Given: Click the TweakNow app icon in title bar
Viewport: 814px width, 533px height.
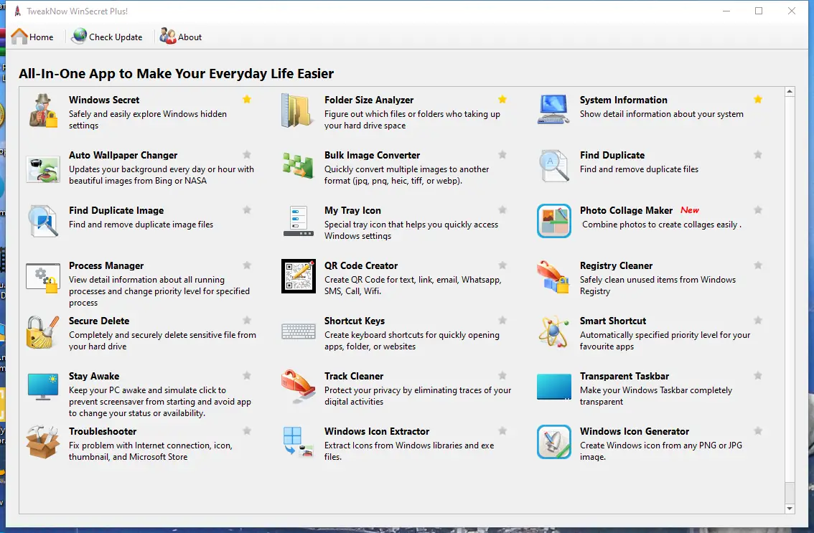Looking at the screenshot, I should pos(17,11).
